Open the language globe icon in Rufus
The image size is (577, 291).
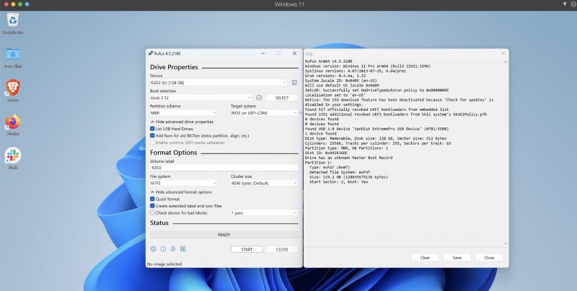(154, 249)
